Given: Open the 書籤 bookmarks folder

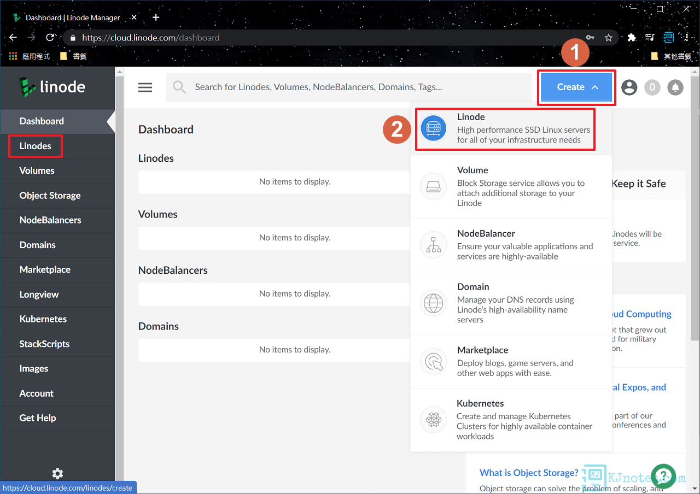Looking at the screenshot, I should pos(73,56).
